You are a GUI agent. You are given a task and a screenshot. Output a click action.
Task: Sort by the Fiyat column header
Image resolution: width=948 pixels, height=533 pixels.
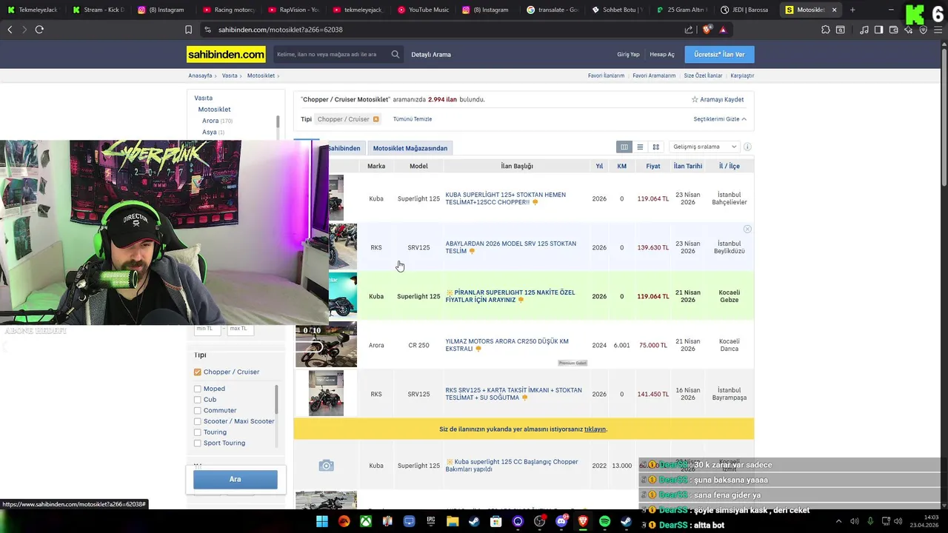coord(652,167)
